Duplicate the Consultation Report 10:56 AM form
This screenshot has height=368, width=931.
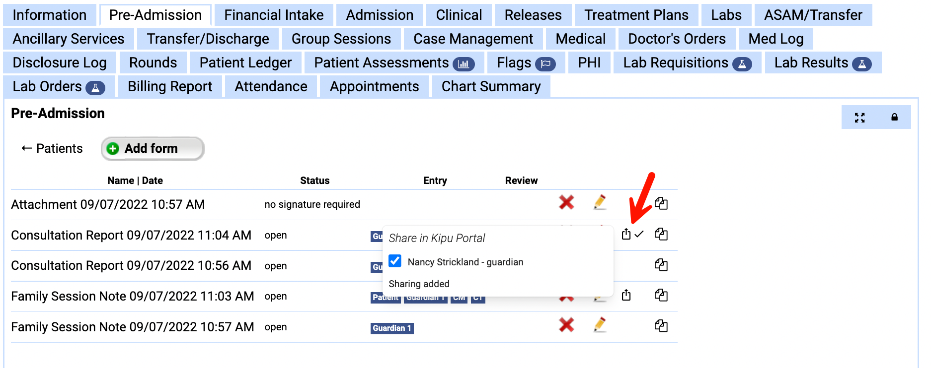pos(661,265)
